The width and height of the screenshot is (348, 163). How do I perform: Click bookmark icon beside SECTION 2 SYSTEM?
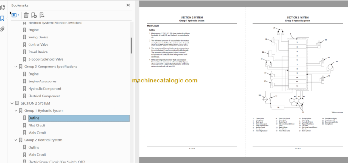(x=17, y=103)
